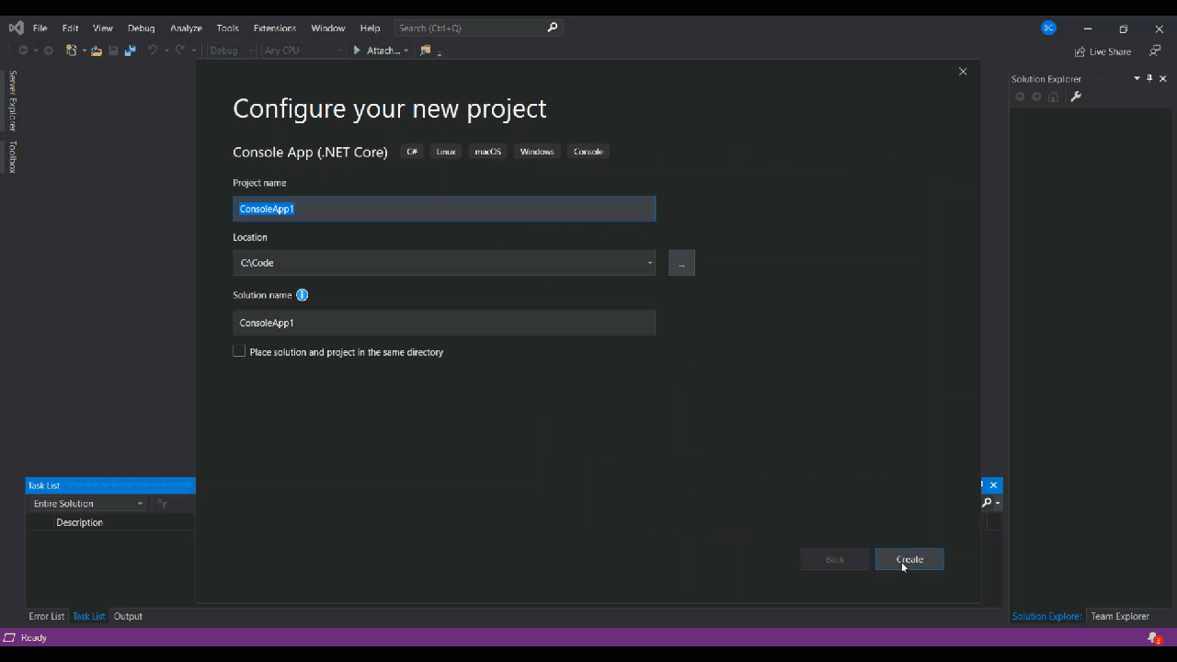Open the Tools menu
The width and height of the screenshot is (1177, 662).
point(228,29)
